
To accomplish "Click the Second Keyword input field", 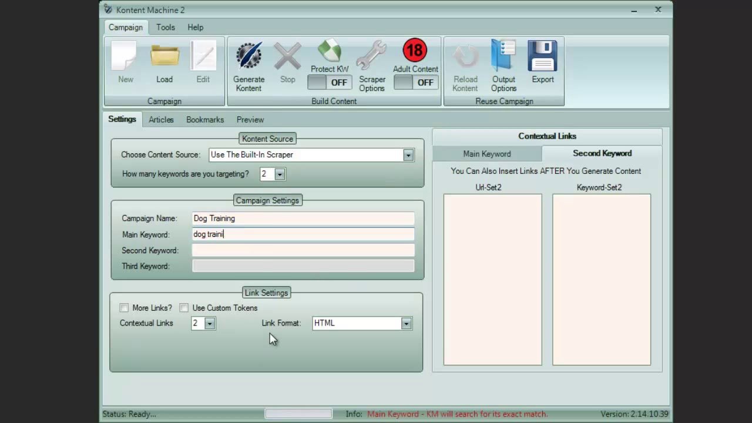I will [303, 250].
